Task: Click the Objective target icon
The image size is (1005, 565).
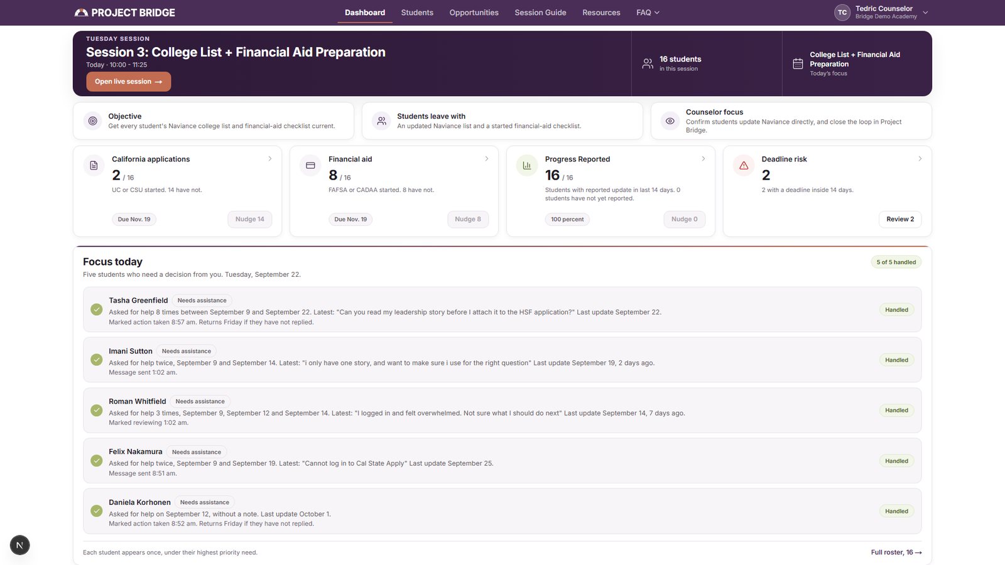Action: 93,121
